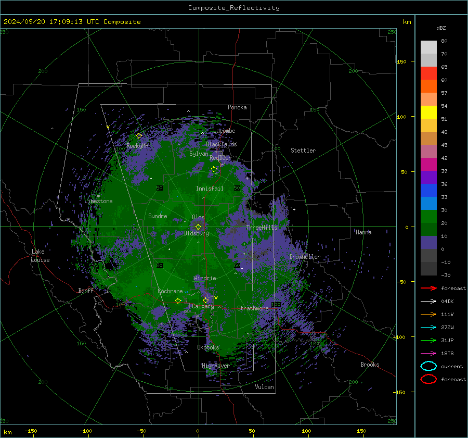The image size is (468, 438).
Task: Click the magenta 39 dBZ color swatch
Action: click(428, 164)
